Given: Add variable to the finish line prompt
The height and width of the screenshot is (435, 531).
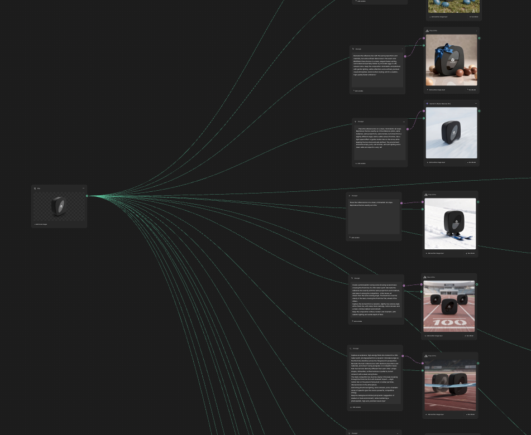Looking at the screenshot, I should coord(356,407).
